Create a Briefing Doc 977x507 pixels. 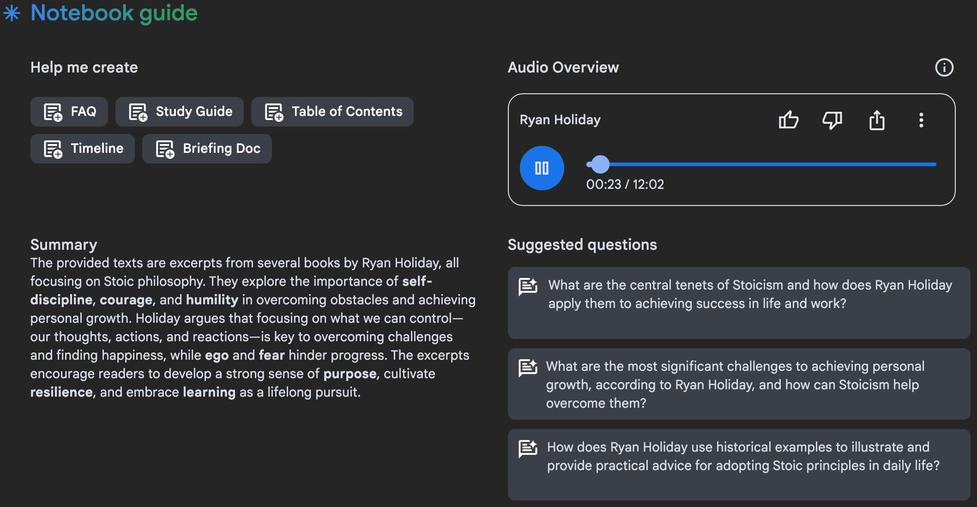pos(207,149)
